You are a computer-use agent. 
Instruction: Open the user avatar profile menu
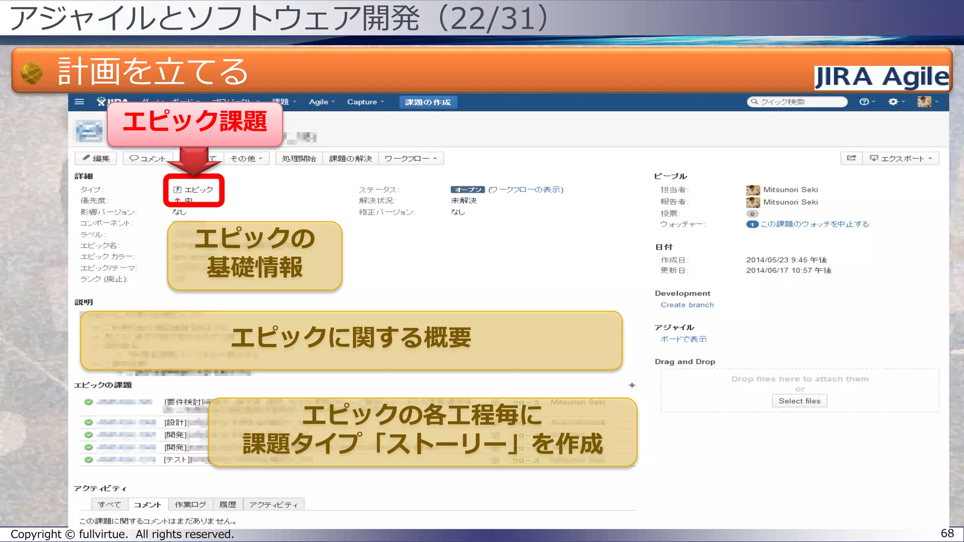(x=927, y=102)
